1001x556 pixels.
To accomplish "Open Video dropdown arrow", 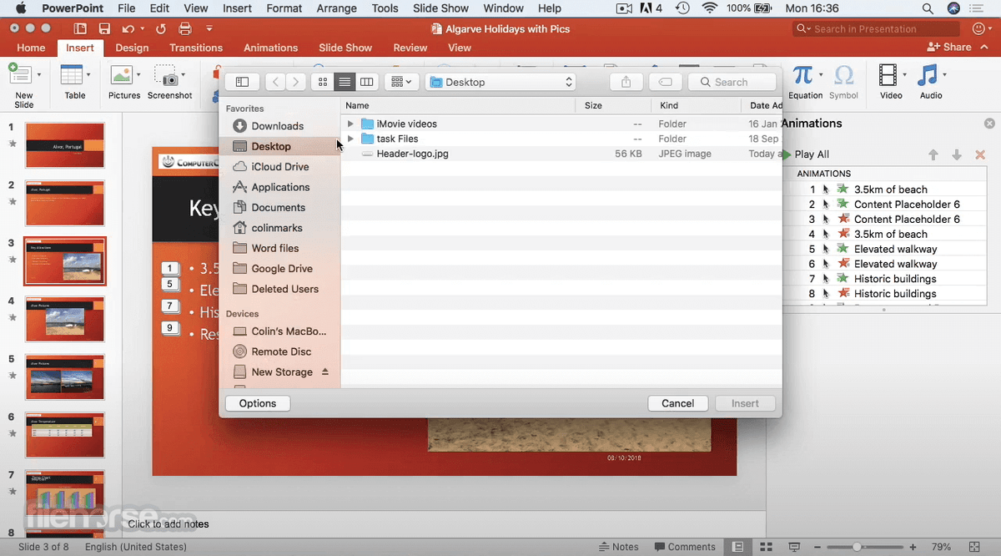I will (904, 75).
